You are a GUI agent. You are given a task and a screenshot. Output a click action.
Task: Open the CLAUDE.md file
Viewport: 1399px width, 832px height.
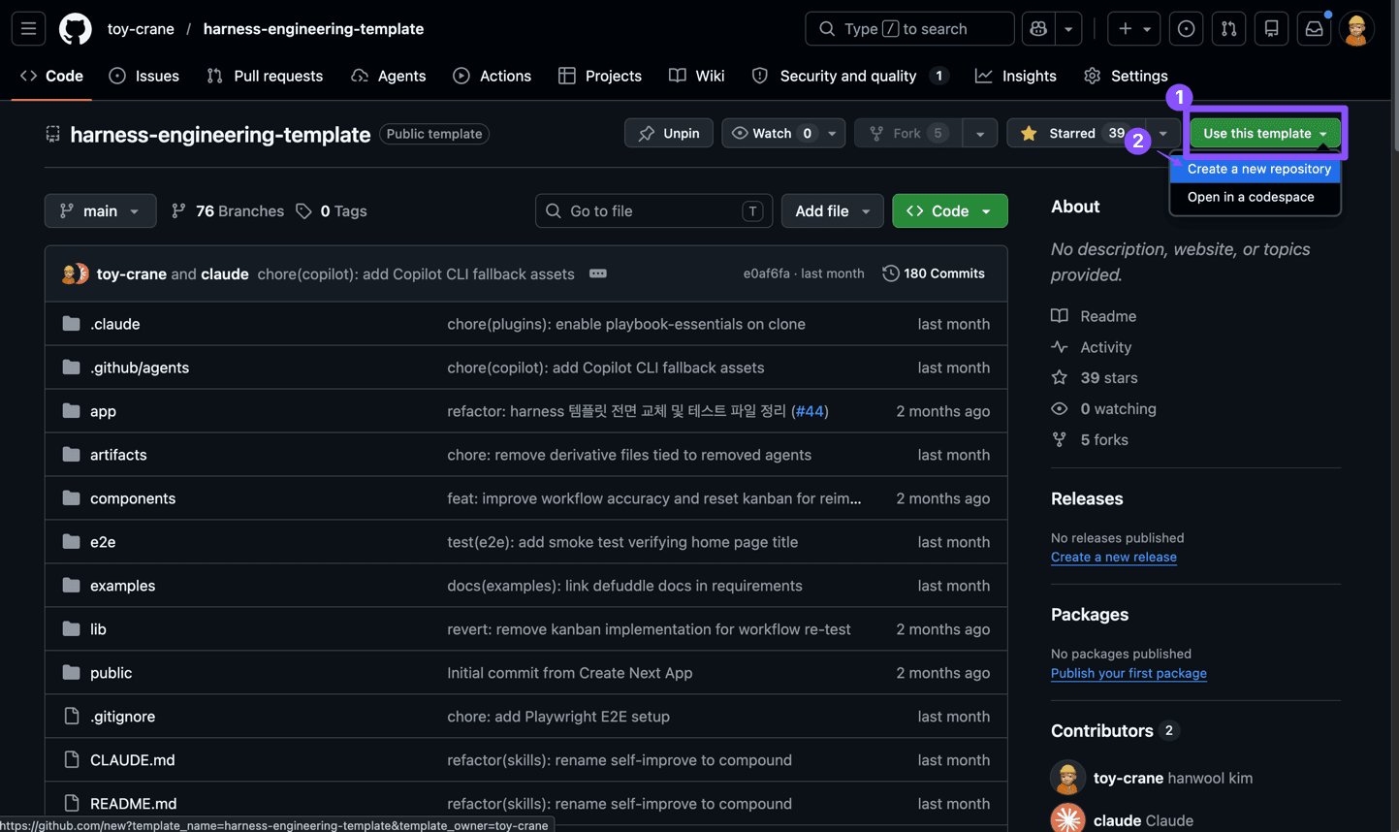point(133,760)
